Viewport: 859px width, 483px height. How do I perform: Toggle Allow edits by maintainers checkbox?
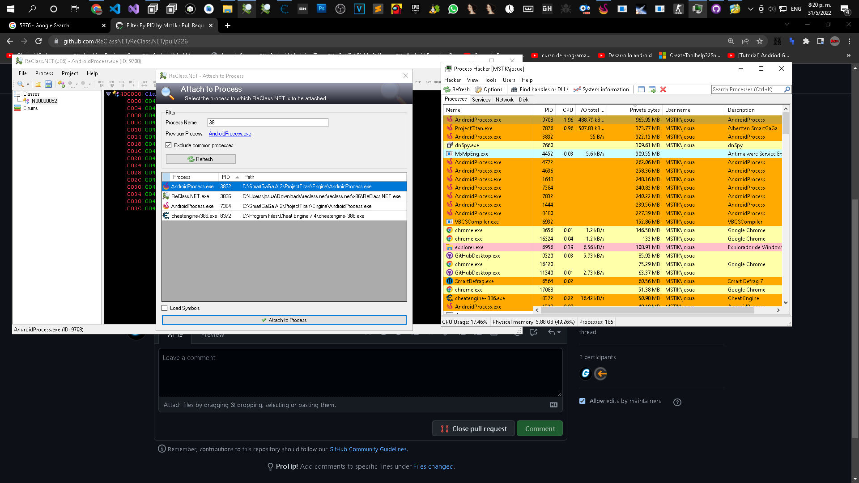582,401
